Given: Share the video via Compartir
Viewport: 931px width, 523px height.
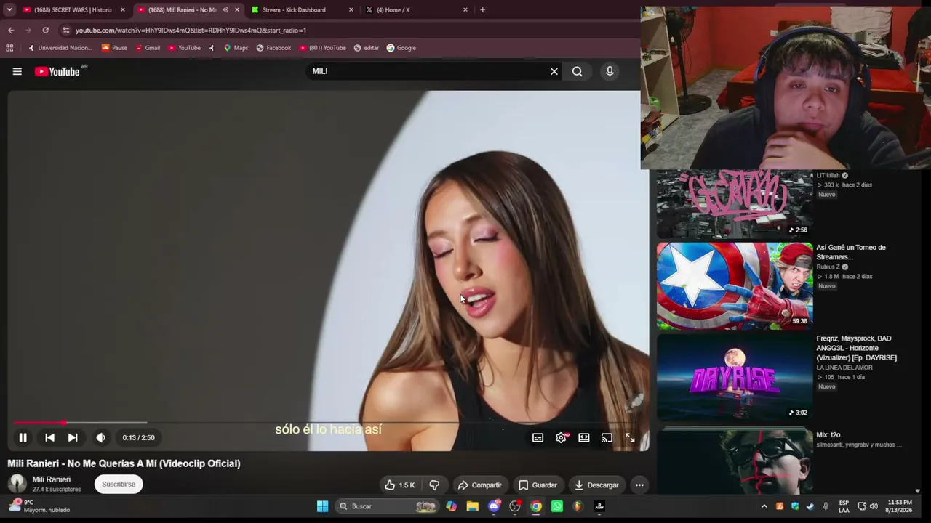Looking at the screenshot, I should point(479,485).
